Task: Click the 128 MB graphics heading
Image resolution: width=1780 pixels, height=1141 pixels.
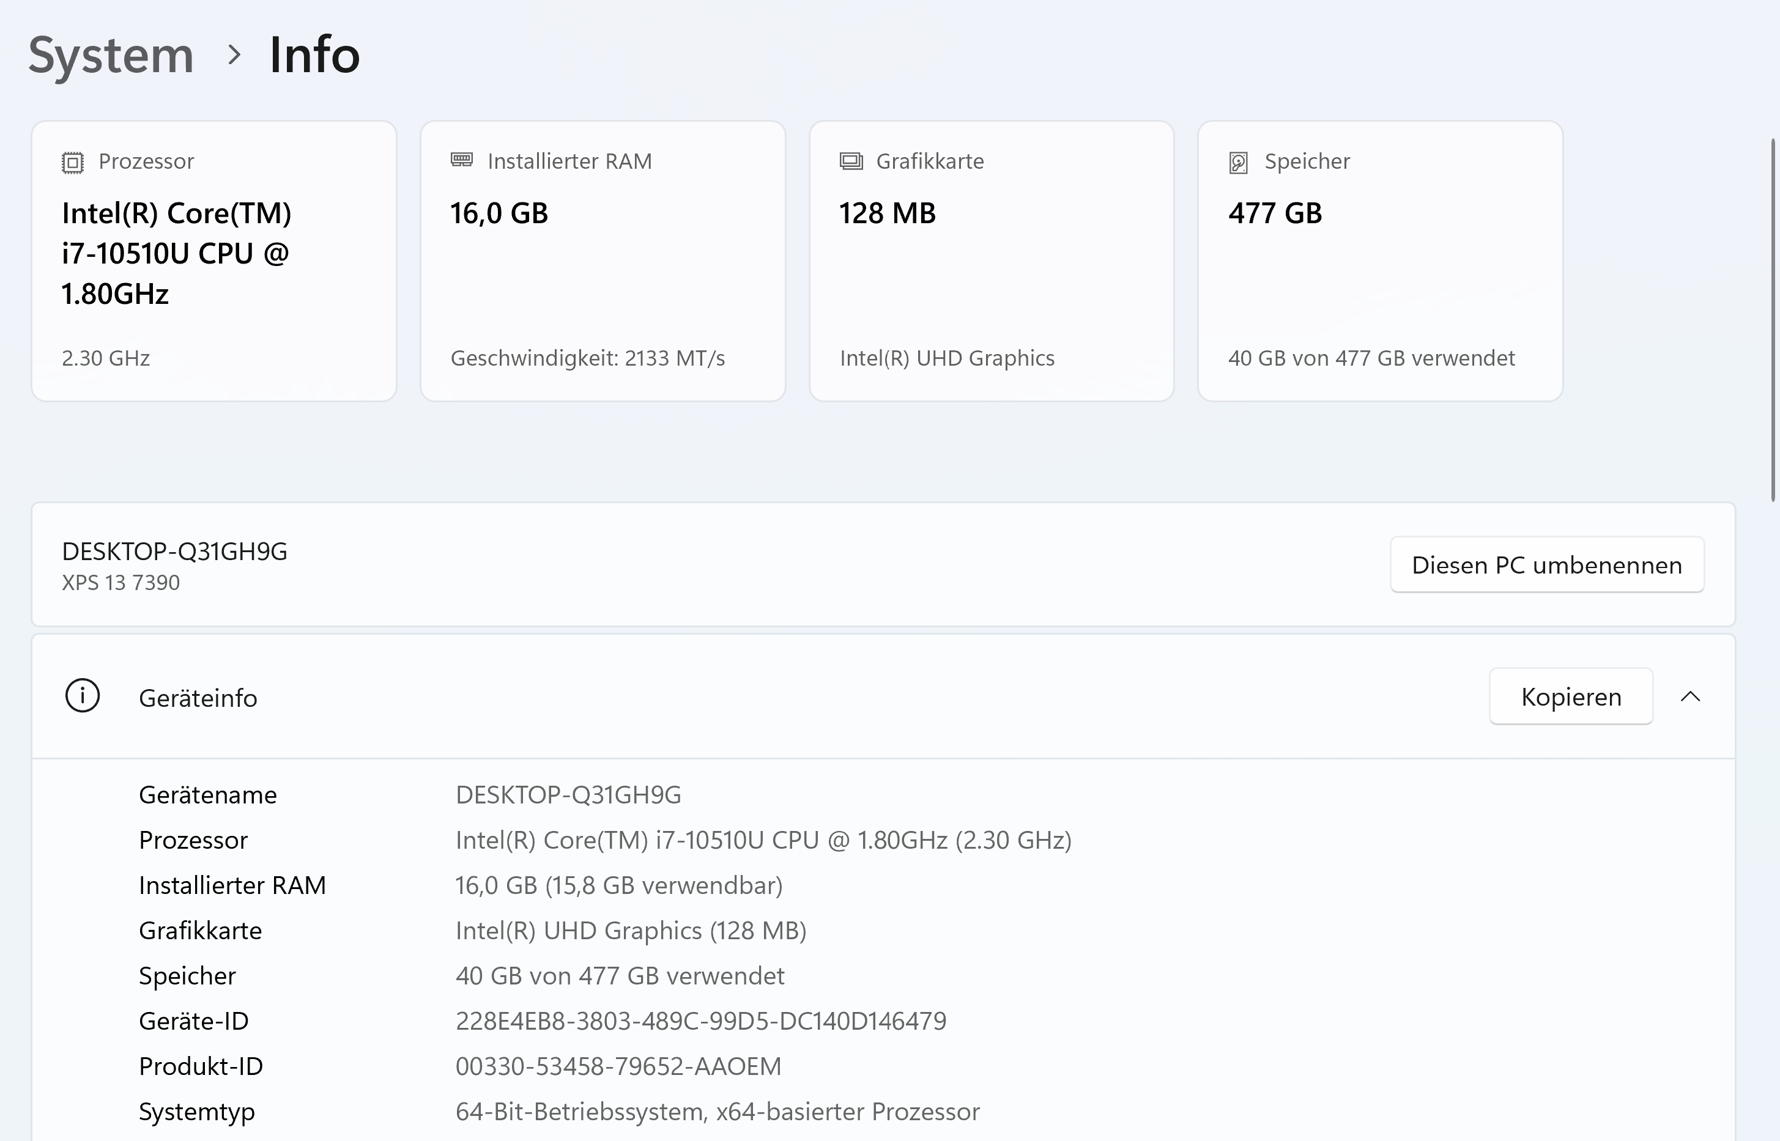Action: click(x=887, y=213)
